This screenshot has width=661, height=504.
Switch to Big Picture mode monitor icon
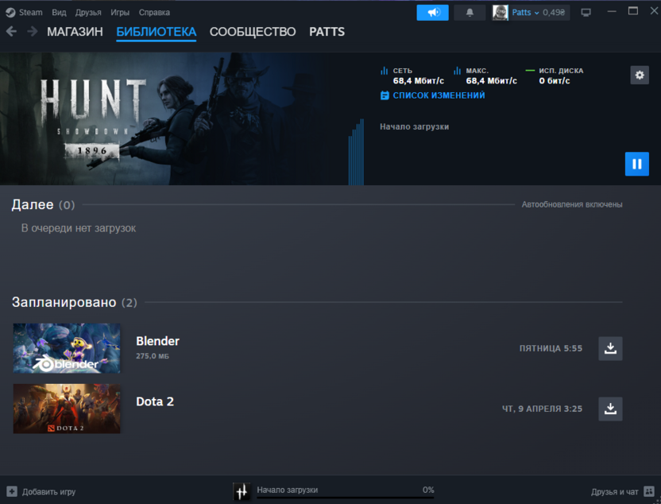coord(586,13)
